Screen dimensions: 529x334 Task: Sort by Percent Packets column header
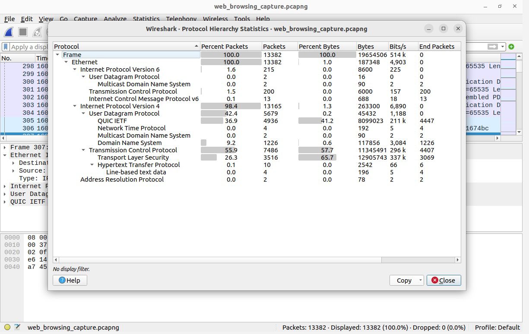pyautogui.click(x=231, y=46)
